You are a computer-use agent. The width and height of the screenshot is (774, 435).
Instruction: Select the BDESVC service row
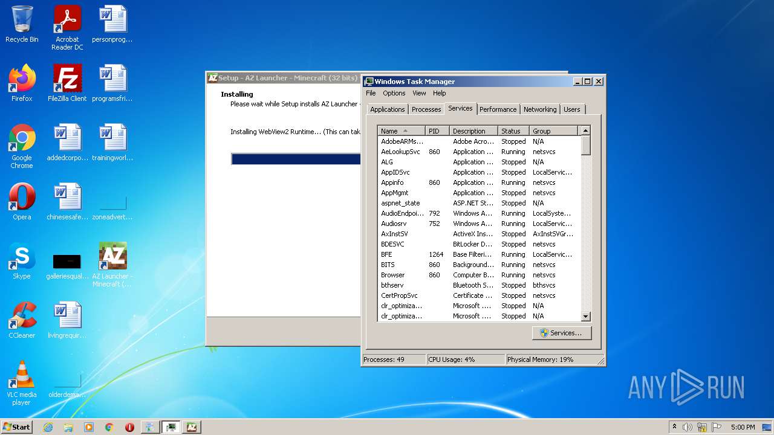pyautogui.click(x=479, y=244)
